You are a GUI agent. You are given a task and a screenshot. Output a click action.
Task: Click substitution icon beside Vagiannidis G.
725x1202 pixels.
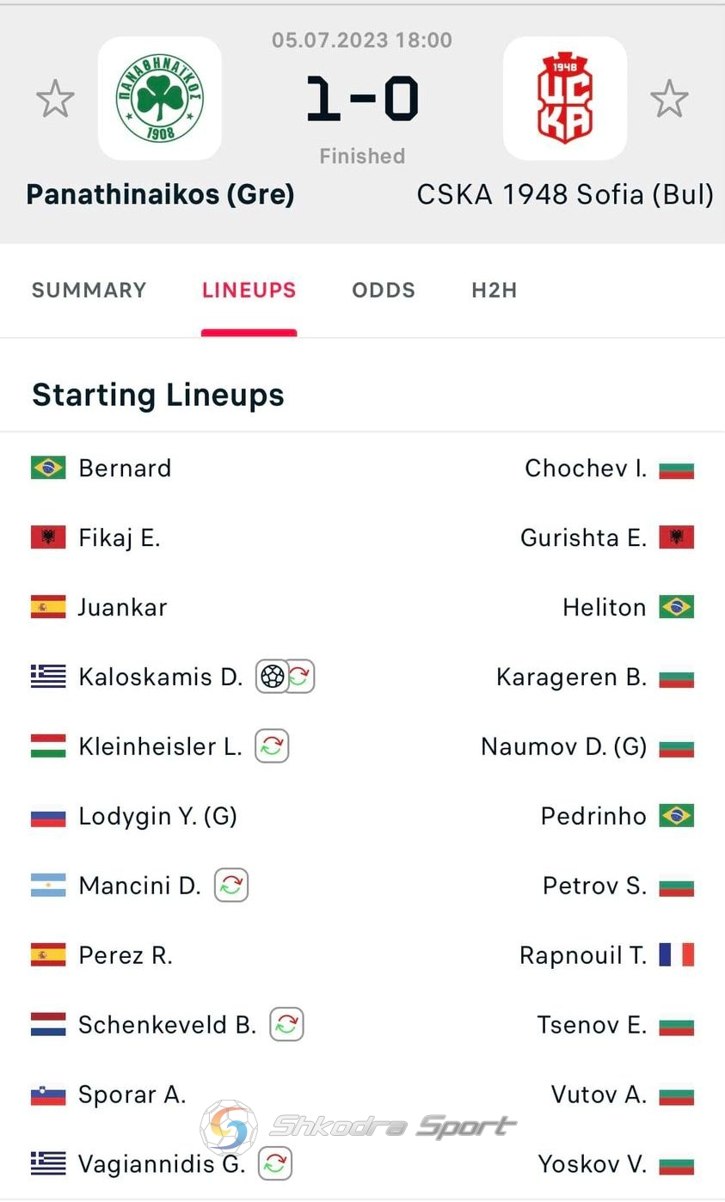click(275, 1164)
